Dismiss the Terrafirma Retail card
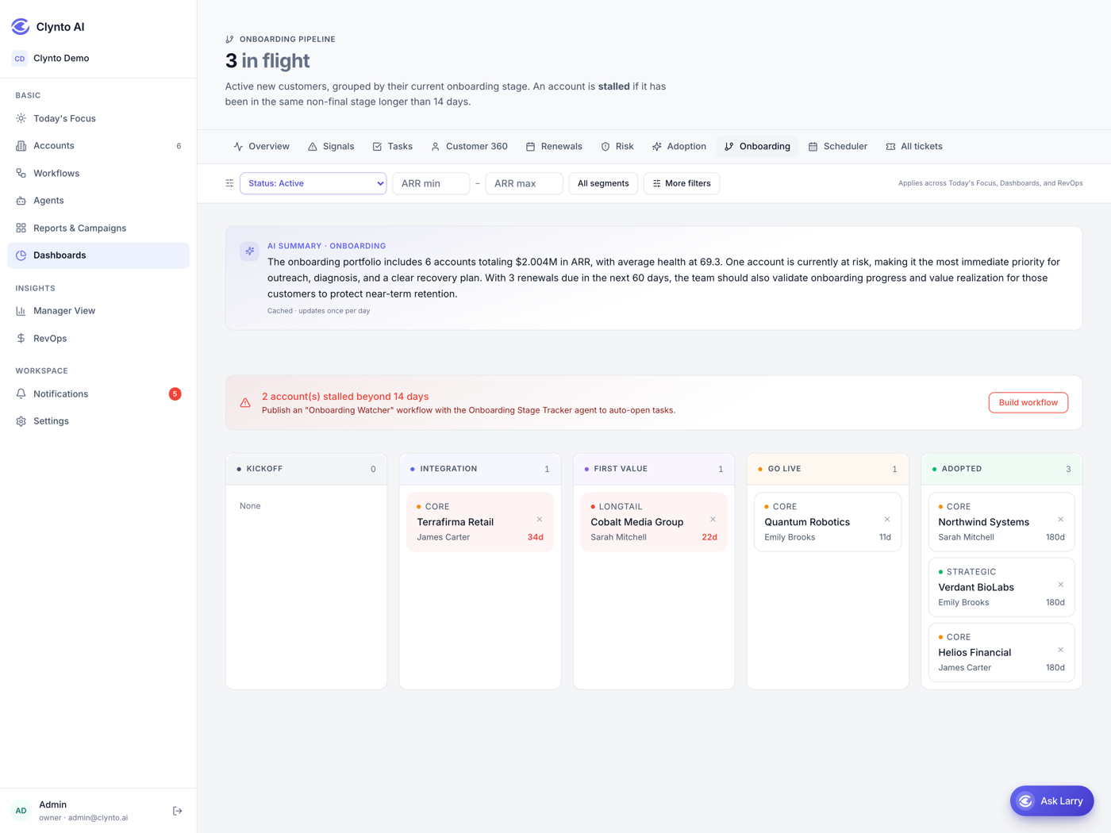1111x833 pixels. 540,520
